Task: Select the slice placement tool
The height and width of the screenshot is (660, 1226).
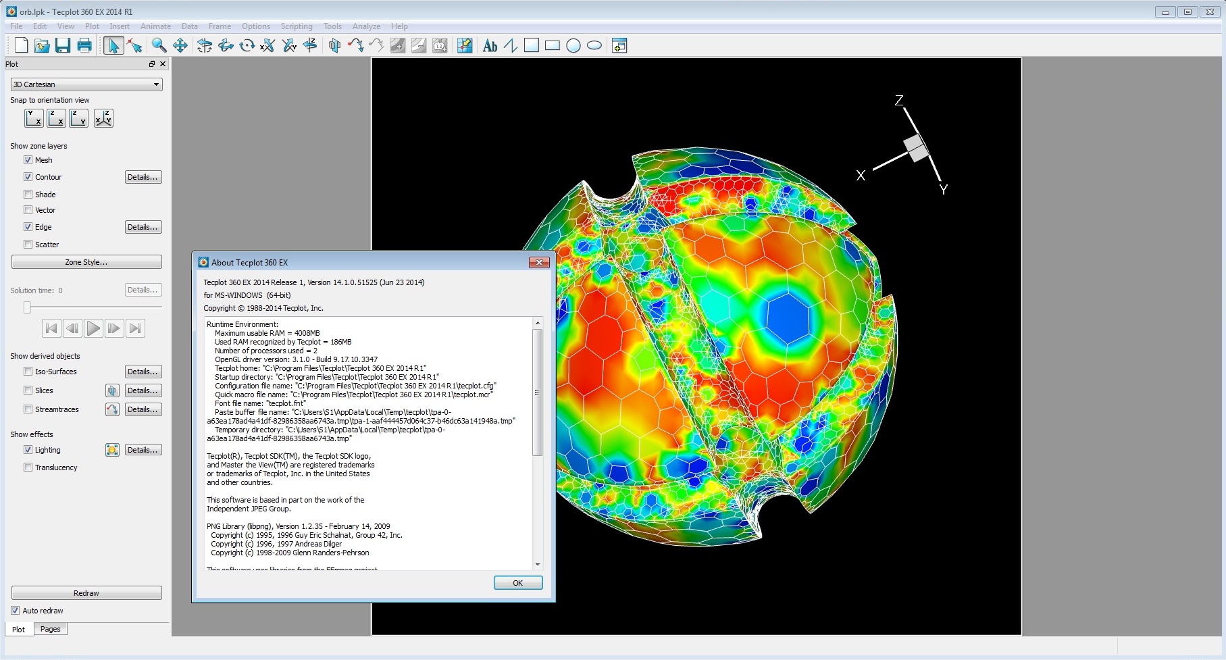Action: point(334,45)
